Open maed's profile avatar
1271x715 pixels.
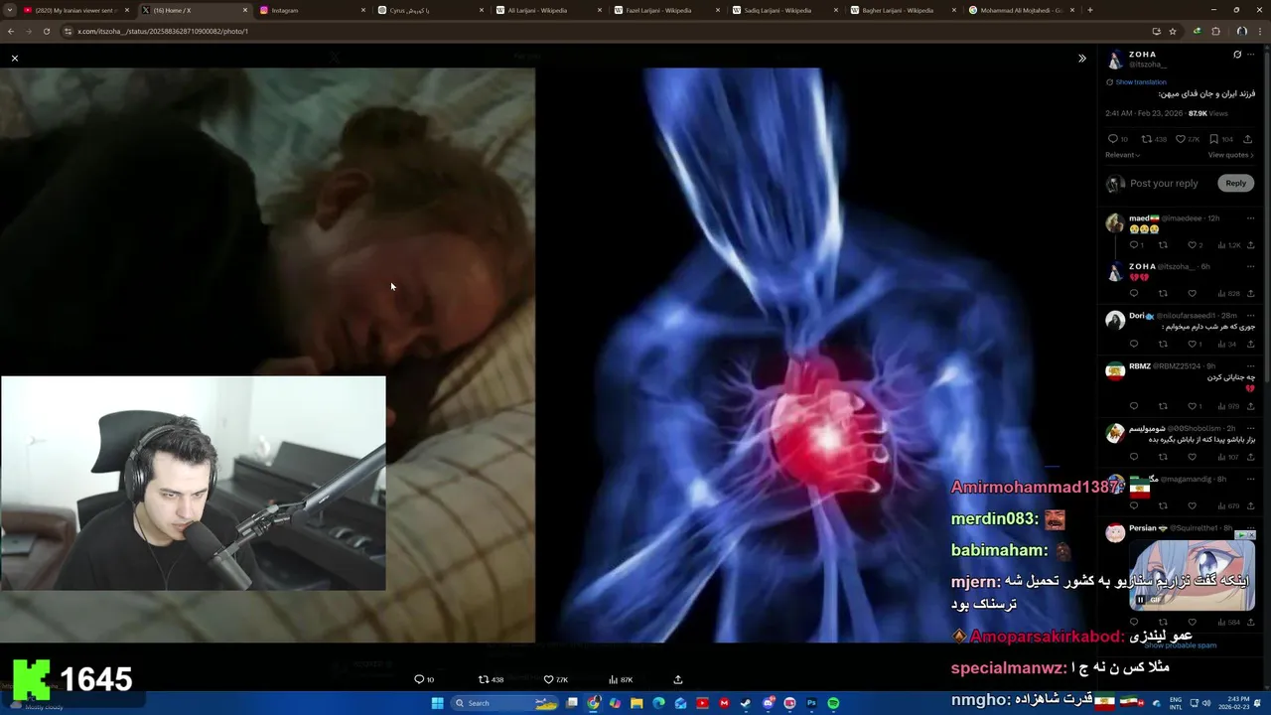coord(1115,223)
